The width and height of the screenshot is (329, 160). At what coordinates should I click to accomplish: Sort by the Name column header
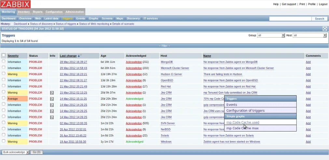click(207, 56)
